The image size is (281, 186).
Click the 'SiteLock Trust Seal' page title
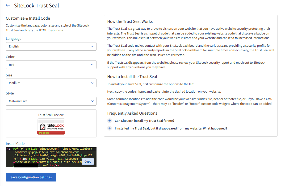(36, 6)
